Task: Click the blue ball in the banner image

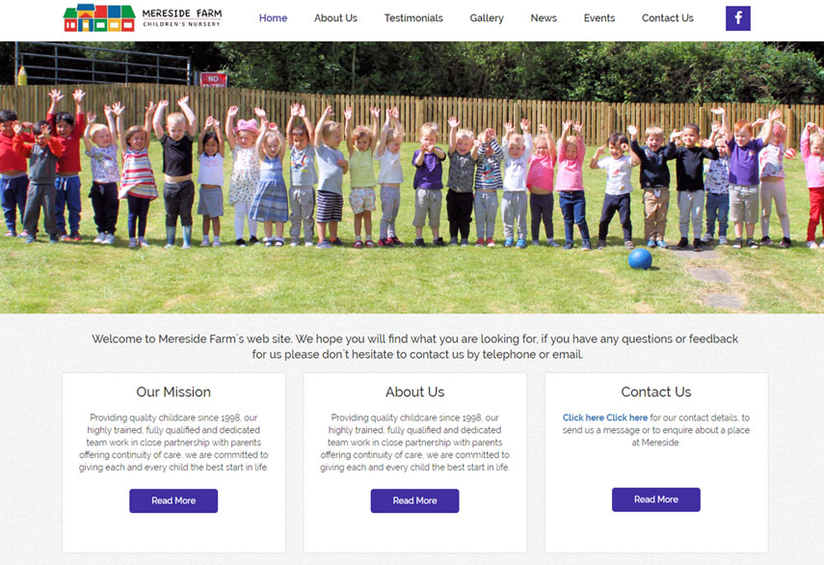Action: pos(640,259)
